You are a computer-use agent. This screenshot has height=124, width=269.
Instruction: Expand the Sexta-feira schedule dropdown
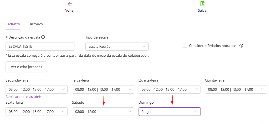coord(36,112)
